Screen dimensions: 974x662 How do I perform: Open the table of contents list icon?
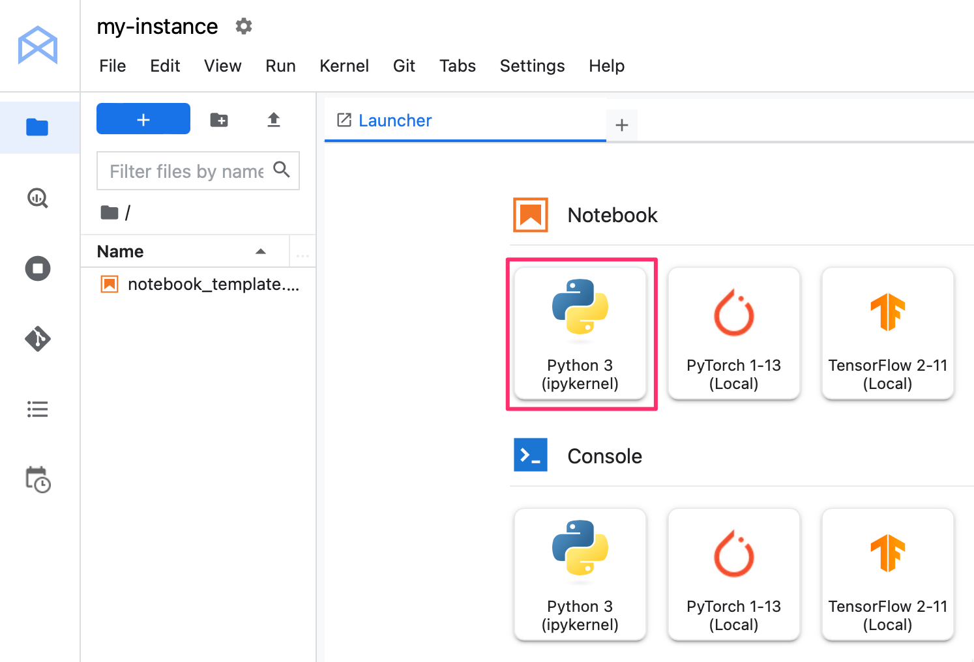click(37, 409)
